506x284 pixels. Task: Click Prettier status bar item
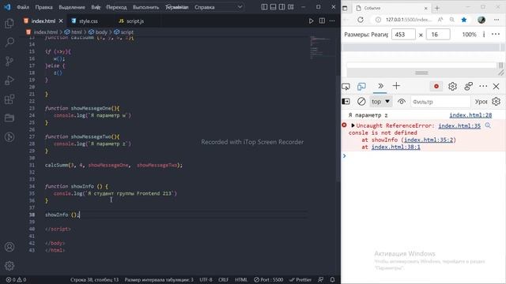point(300,280)
